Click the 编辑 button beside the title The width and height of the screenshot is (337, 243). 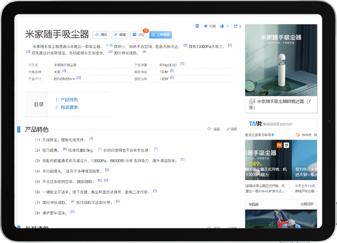[120, 35]
